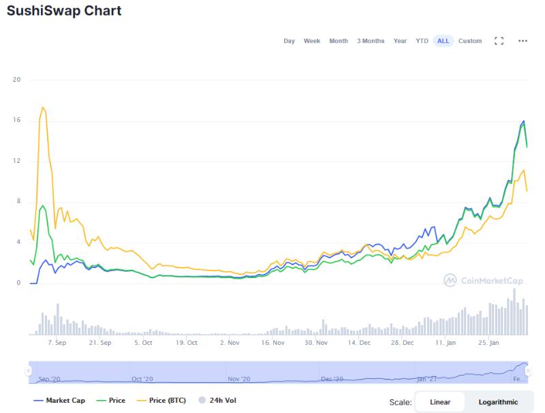545x413 pixels.
Task: Open the more options ellipsis menu
Action: 522,41
